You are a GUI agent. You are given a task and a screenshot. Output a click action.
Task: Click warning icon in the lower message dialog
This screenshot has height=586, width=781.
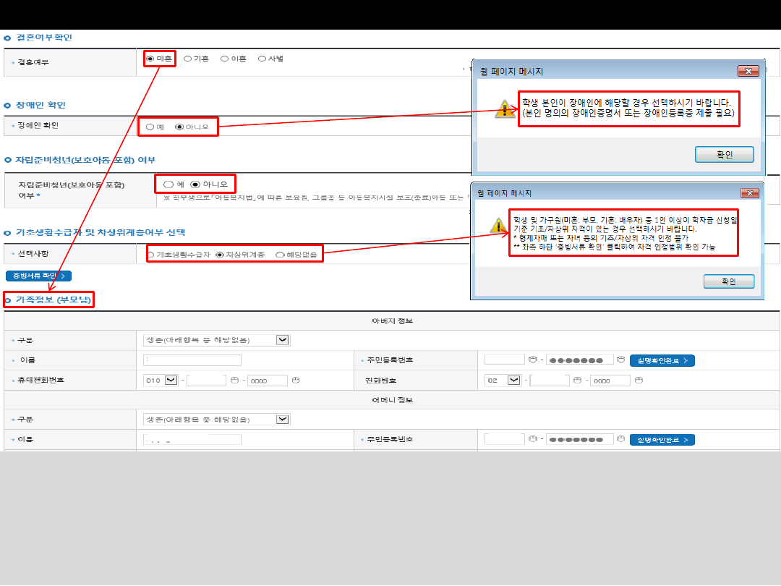click(x=498, y=226)
